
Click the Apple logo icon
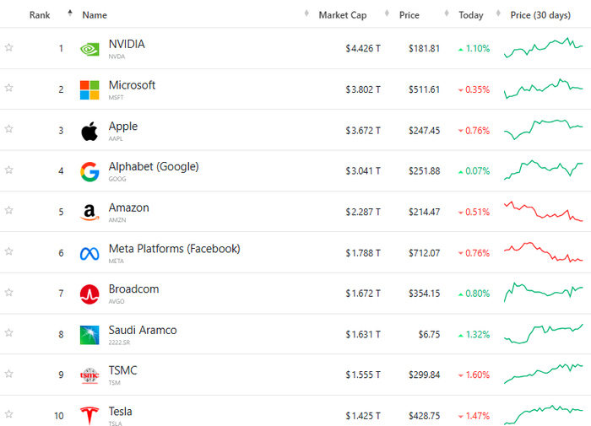pyautogui.click(x=89, y=131)
